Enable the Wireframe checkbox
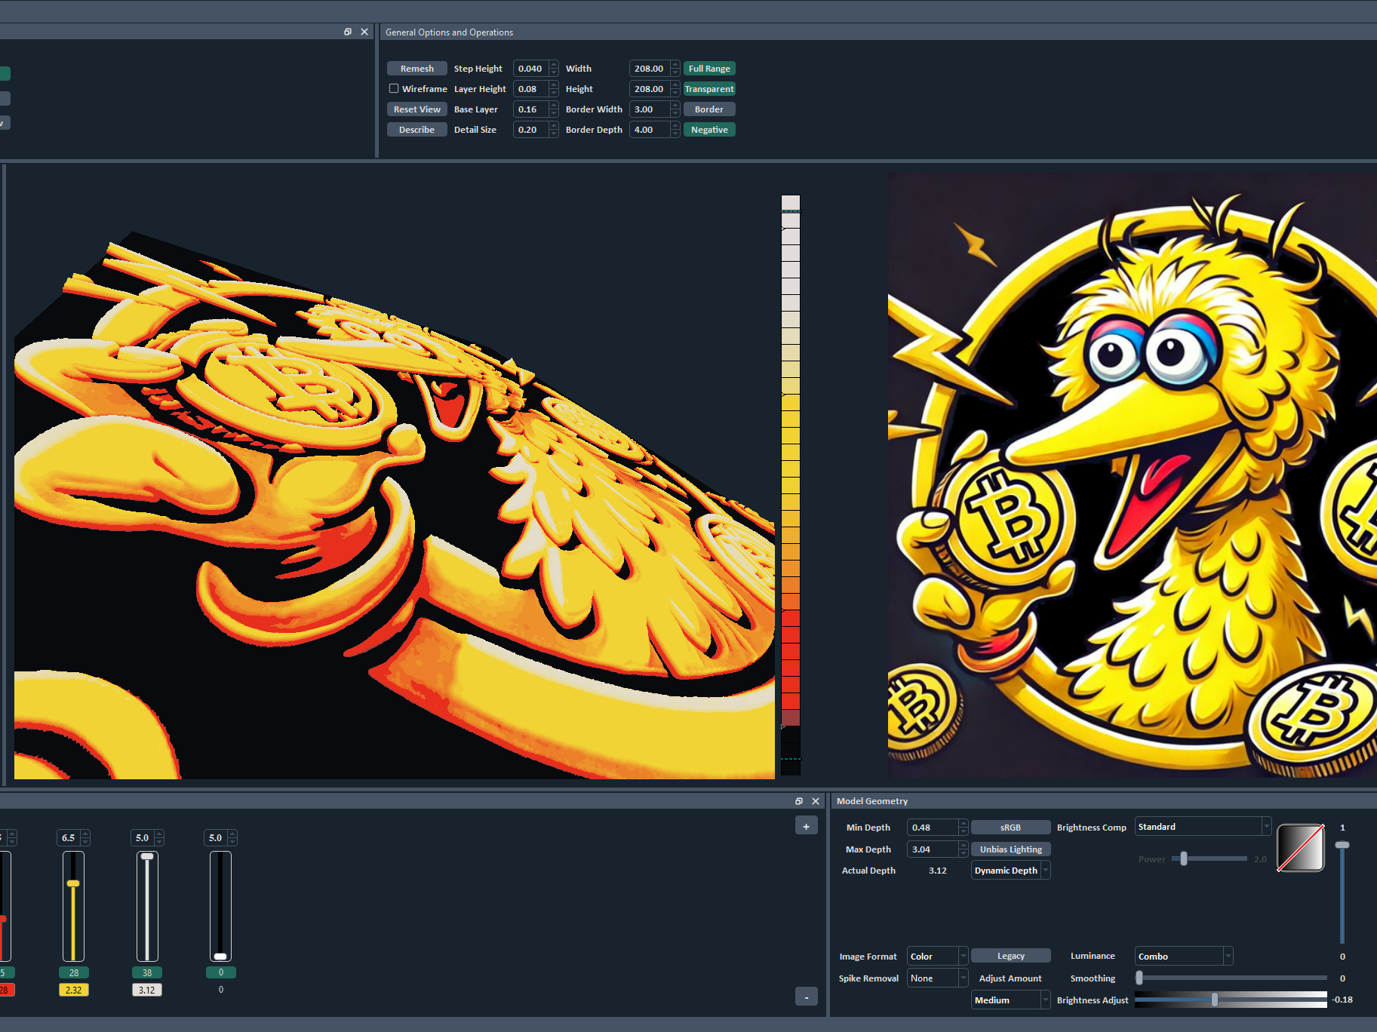1377x1032 pixels. 394,89
